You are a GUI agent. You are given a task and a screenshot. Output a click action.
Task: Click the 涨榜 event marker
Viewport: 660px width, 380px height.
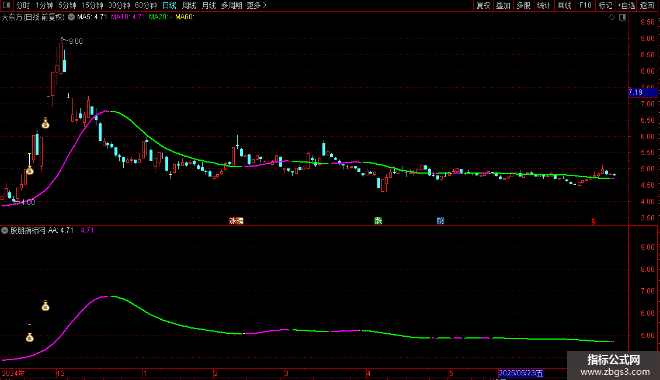pyautogui.click(x=236, y=221)
